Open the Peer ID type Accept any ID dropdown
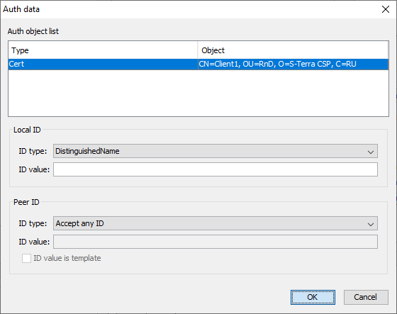The height and width of the screenshot is (314, 397). [216, 223]
